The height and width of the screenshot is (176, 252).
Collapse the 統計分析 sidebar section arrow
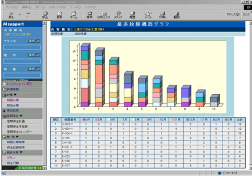pos(21,152)
